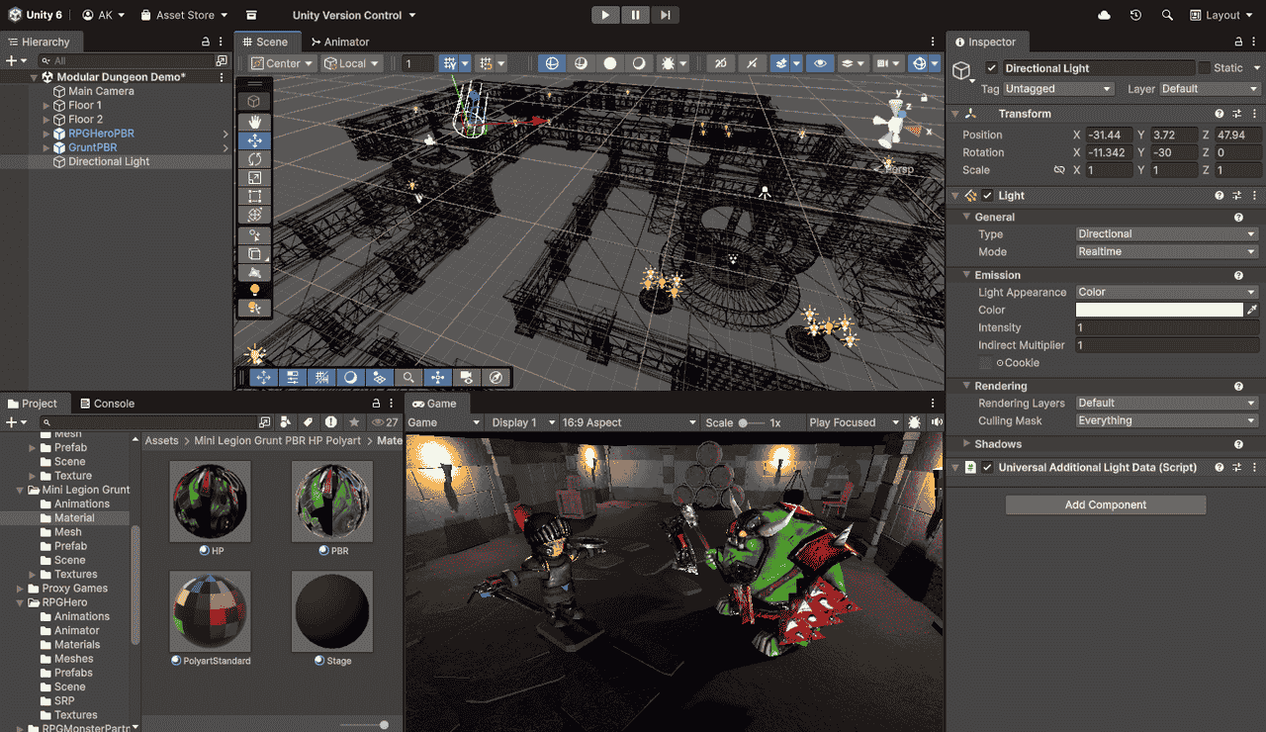Select the Rotate tool in the Scene
The image size is (1266, 732).
pos(254,159)
